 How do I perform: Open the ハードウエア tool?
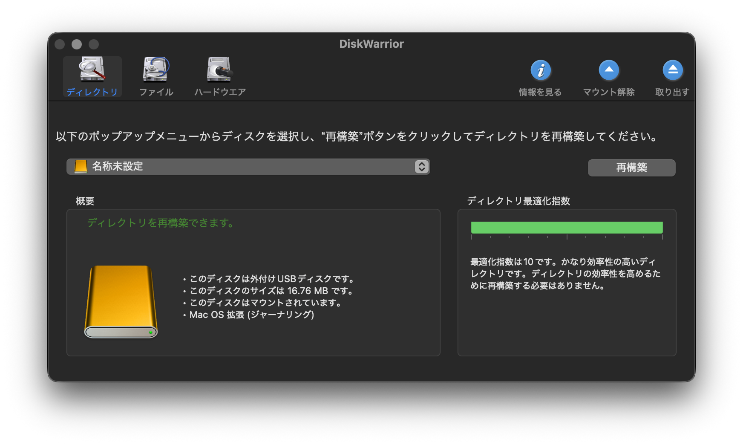pyautogui.click(x=220, y=77)
